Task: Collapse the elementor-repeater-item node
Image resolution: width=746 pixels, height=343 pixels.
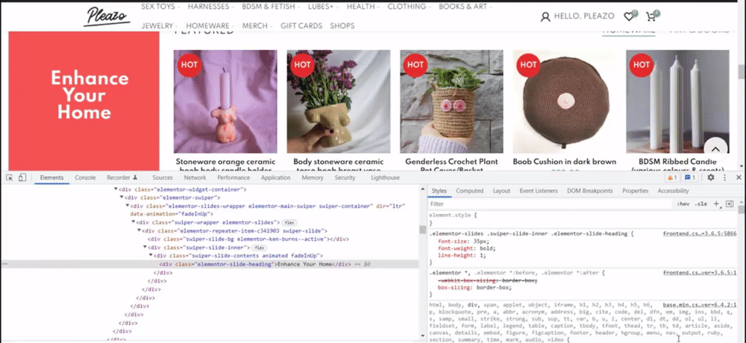Action: tap(139, 230)
